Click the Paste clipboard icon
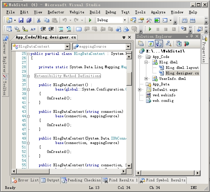The width and height of the screenshot is (210, 192). point(55,20)
